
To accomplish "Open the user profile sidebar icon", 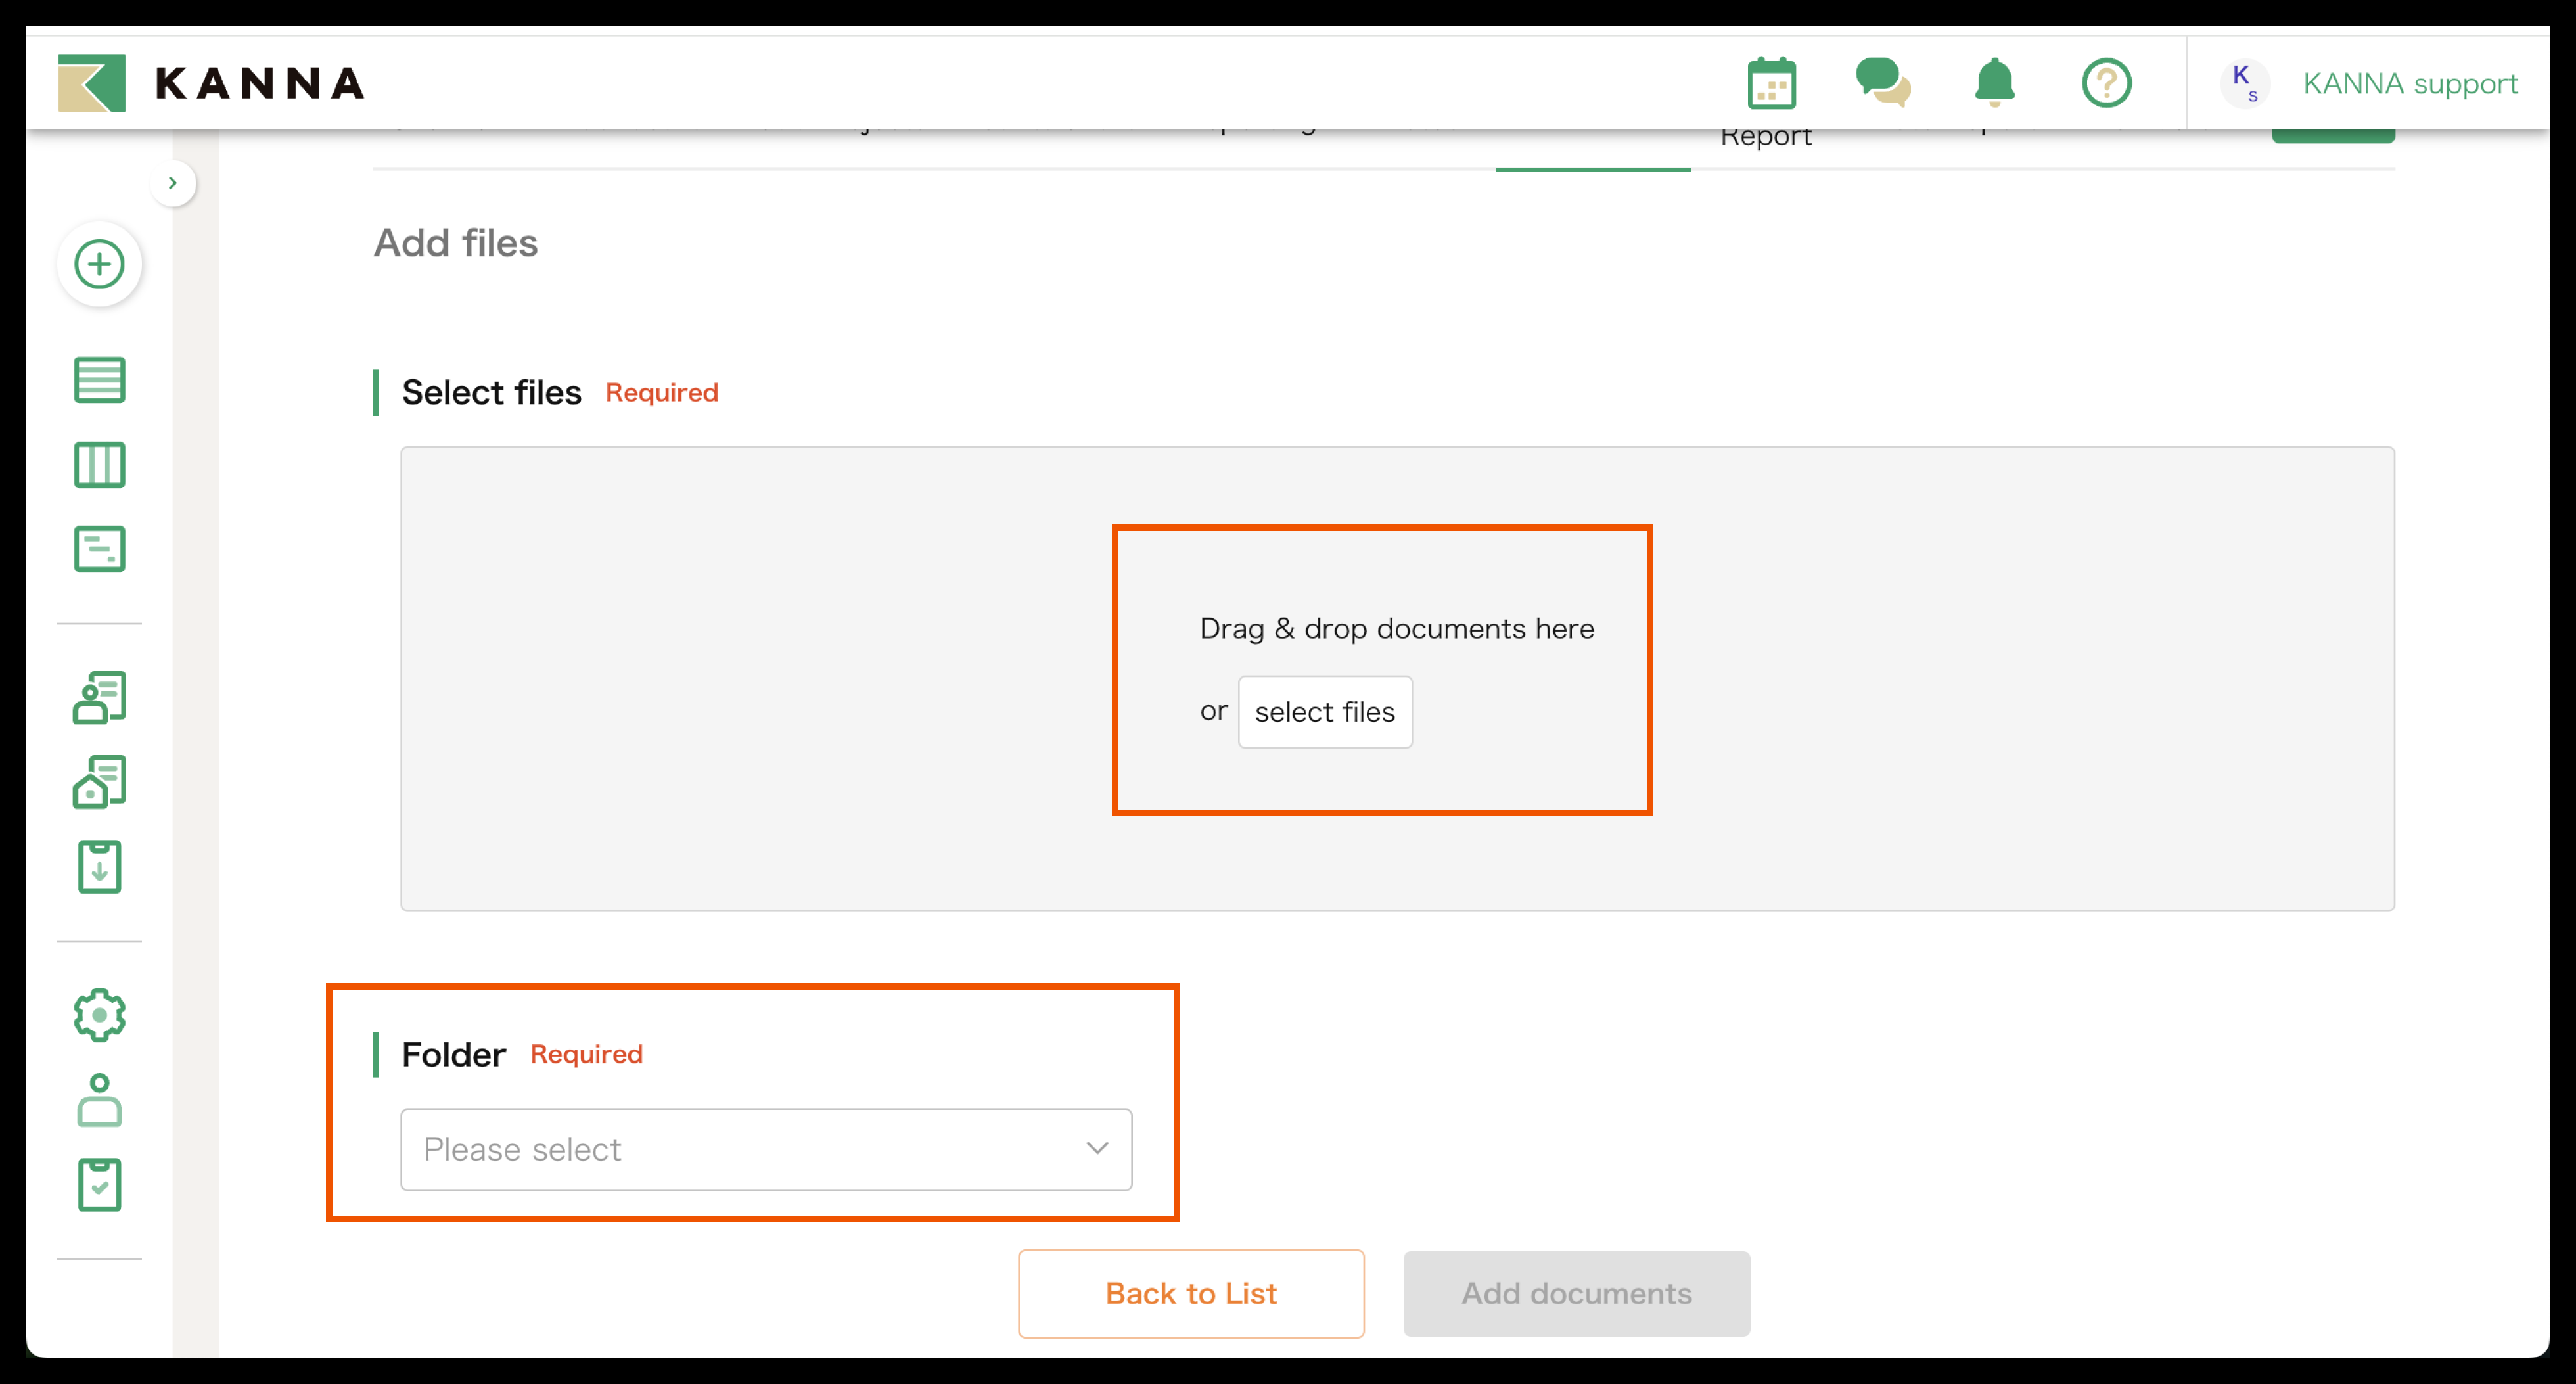I will 99,1100.
